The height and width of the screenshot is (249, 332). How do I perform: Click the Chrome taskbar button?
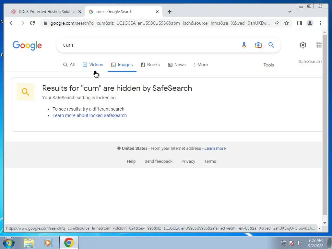(69, 243)
